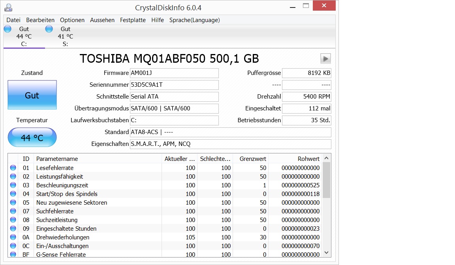Switch to drive C: tab
Image resolution: width=455 pixels, height=265 pixels.
24,37
